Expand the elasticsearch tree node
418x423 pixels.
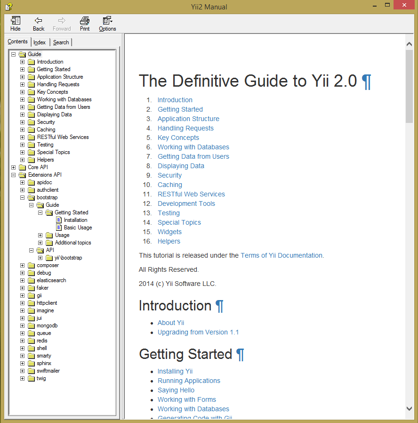23,281
